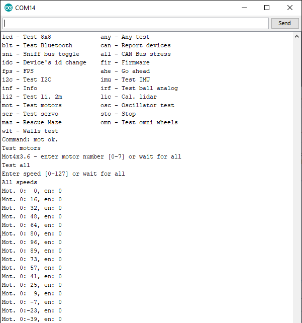The height and width of the screenshot is (323, 302).
Task: Click the 'led - Test 8x8' line
Action: pyautogui.click(x=27, y=37)
